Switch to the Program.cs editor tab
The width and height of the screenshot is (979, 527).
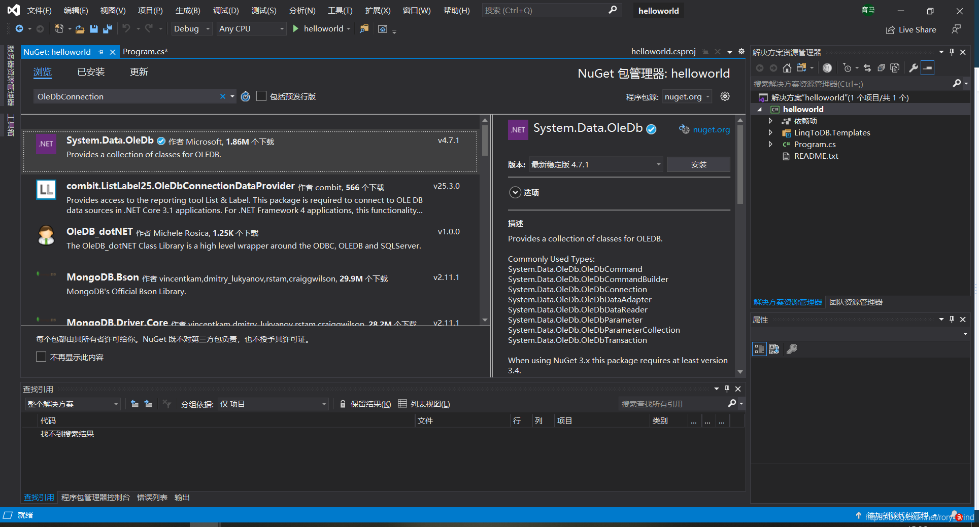click(145, 51)
